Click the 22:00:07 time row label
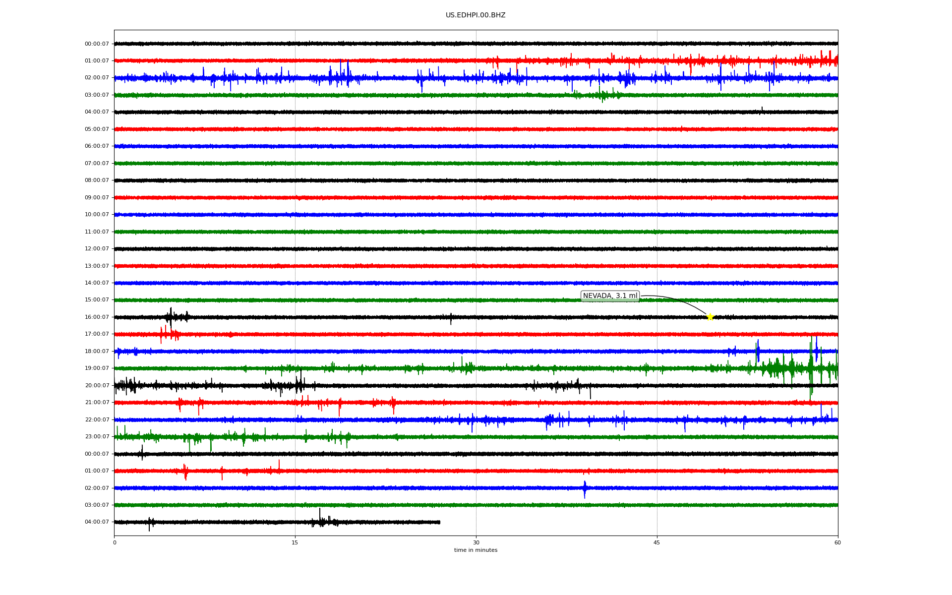 pyautogui.click(x=97, y=419)
